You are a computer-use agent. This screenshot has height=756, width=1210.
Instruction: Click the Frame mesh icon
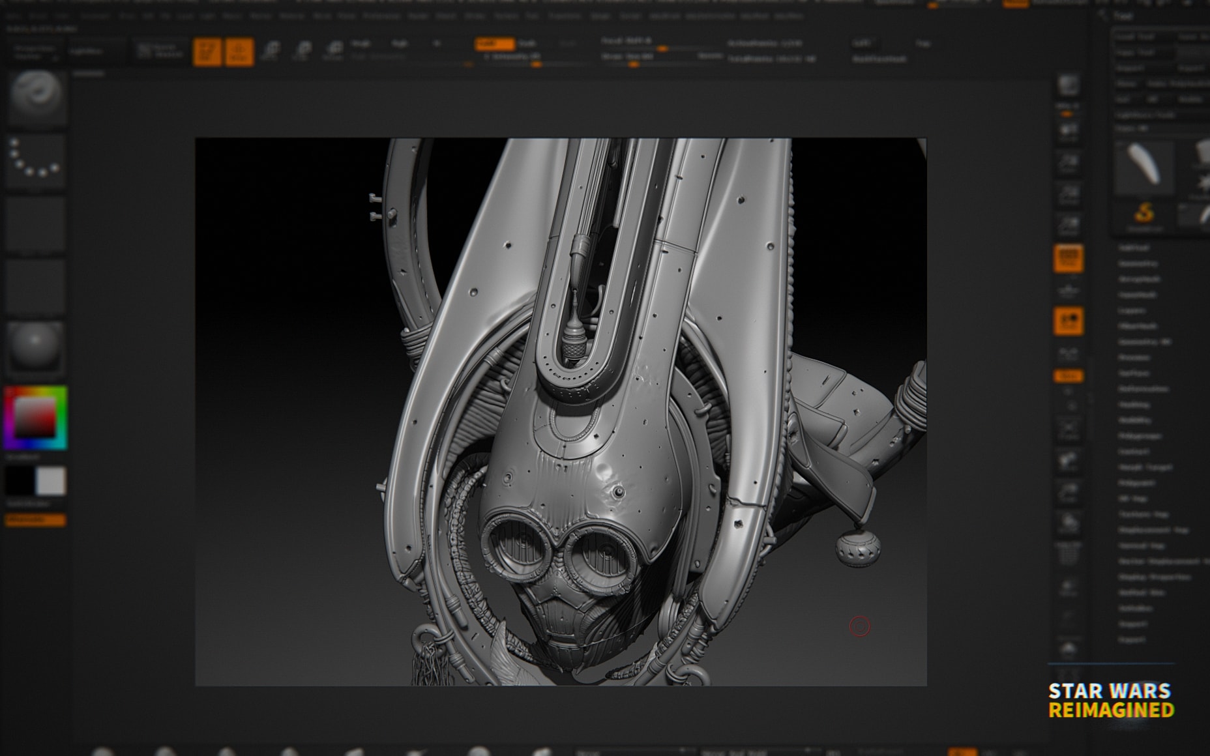point(1068,430)
